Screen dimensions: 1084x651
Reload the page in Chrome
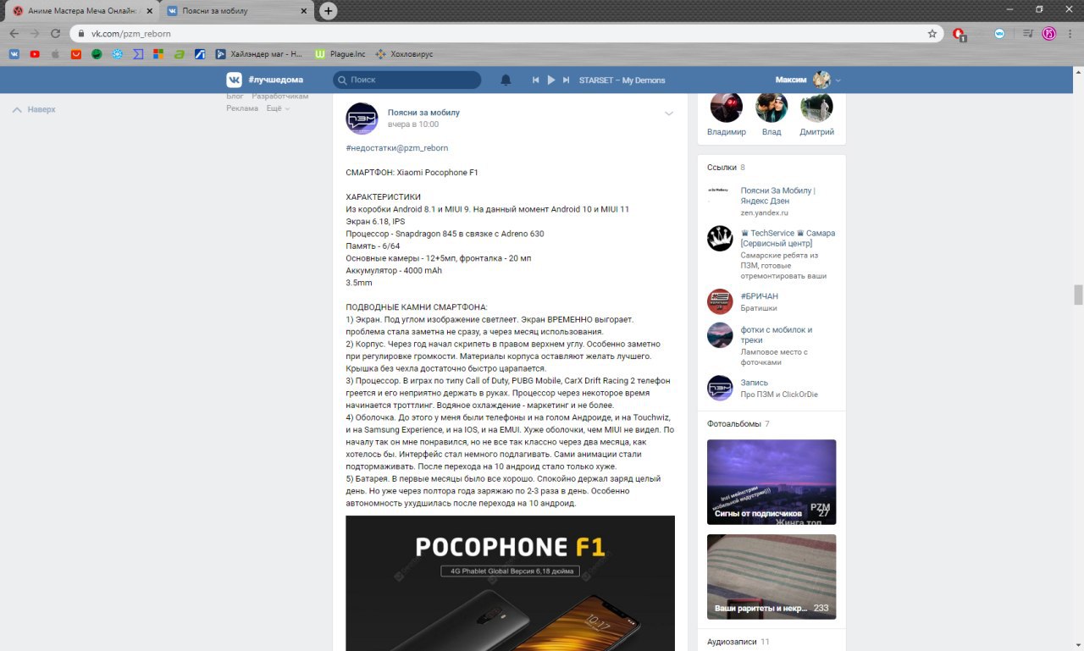pyautogui.click(x=56, y=34)
